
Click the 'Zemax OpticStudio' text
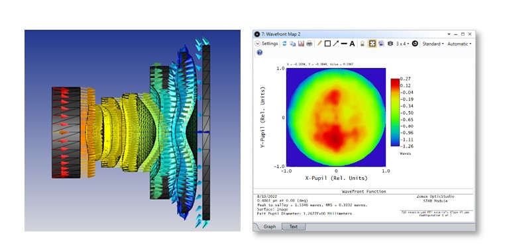[435, 196]
